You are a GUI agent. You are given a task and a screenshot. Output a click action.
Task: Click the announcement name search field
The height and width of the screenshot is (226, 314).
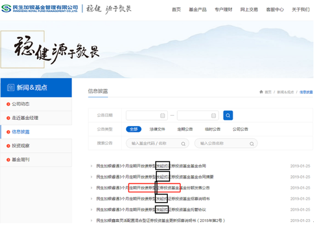tap(226, 143)
